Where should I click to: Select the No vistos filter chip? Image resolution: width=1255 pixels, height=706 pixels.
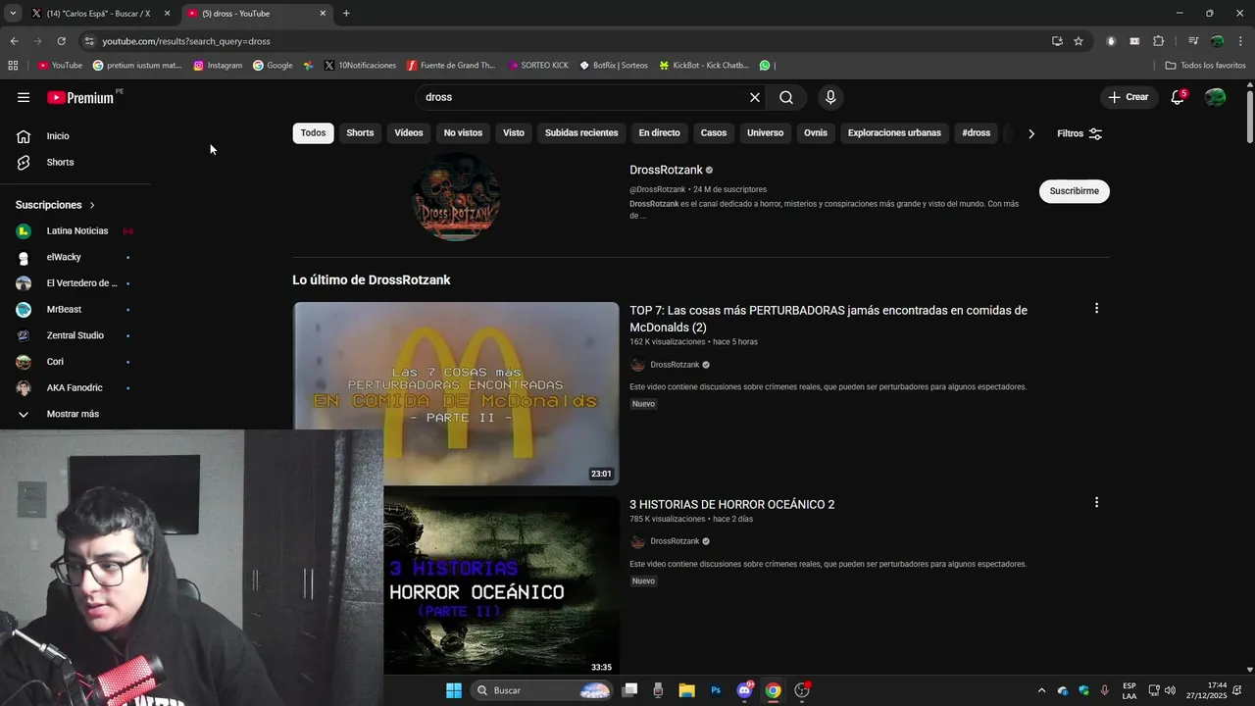[463, 133]
